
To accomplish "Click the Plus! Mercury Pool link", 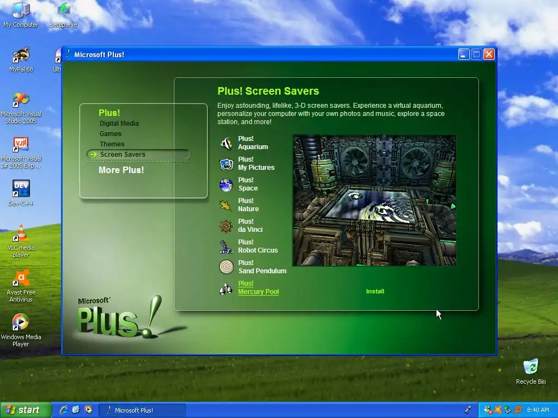I will point(258,287).
